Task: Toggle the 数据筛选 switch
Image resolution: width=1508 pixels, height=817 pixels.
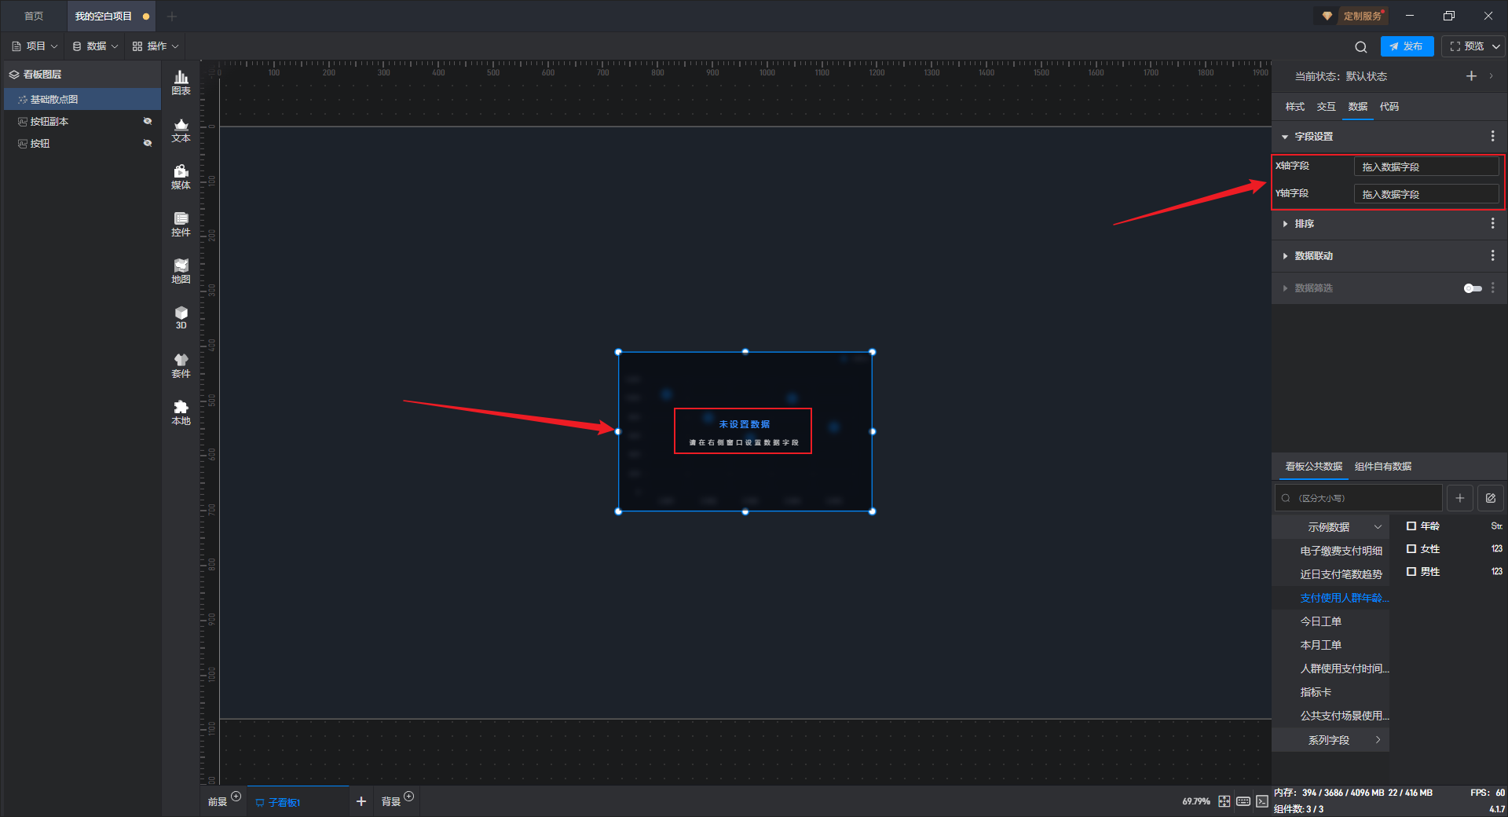Action: 1473,288
